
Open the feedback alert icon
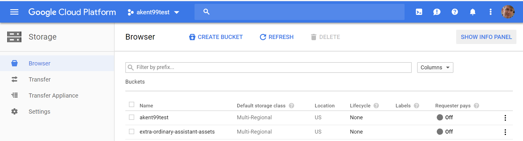pyautogui.click(x=437, y=12)
